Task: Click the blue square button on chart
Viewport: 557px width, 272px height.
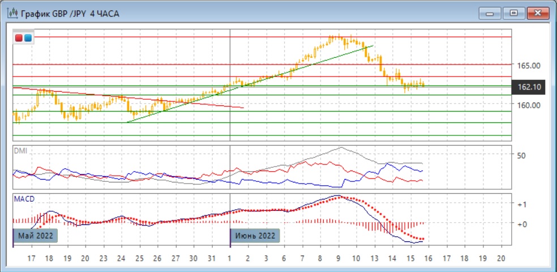Action: [x=28, y=38]
